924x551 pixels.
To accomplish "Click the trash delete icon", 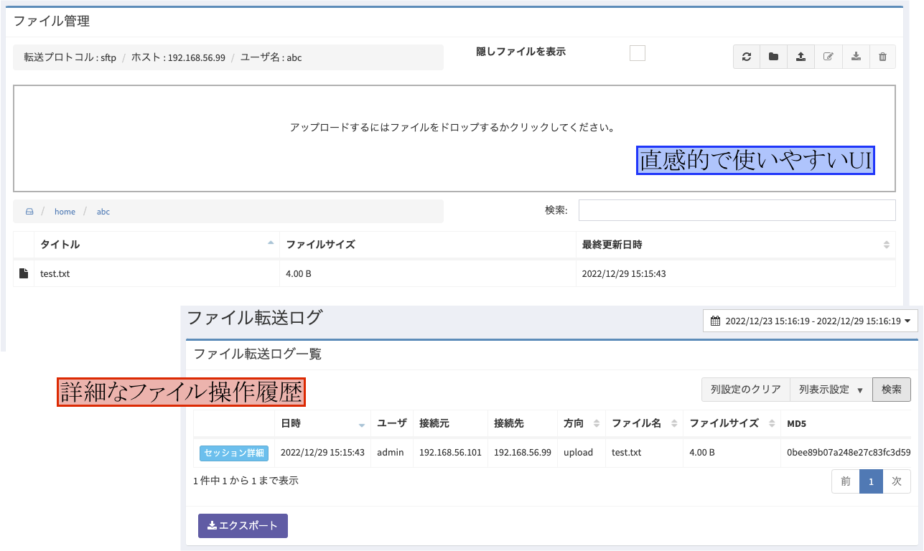I will 882,57.
